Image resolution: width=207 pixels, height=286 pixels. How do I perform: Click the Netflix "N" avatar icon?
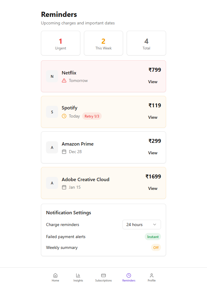[52, 77]
